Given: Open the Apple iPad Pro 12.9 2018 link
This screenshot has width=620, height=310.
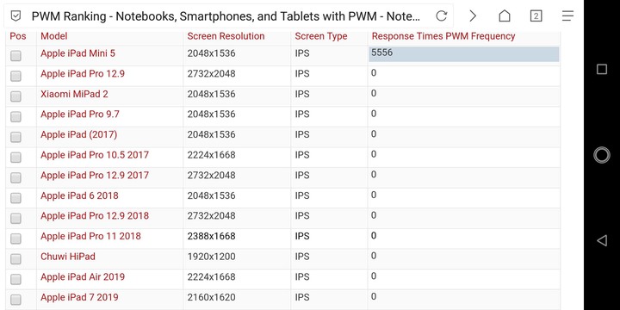Looking at the screenshot, I should point(95,216).
